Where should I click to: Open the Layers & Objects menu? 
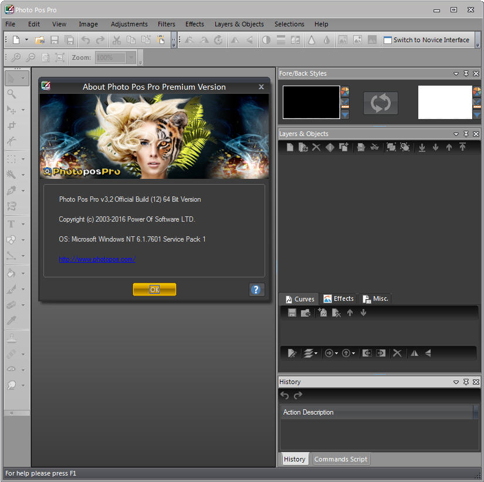point(239,24)
